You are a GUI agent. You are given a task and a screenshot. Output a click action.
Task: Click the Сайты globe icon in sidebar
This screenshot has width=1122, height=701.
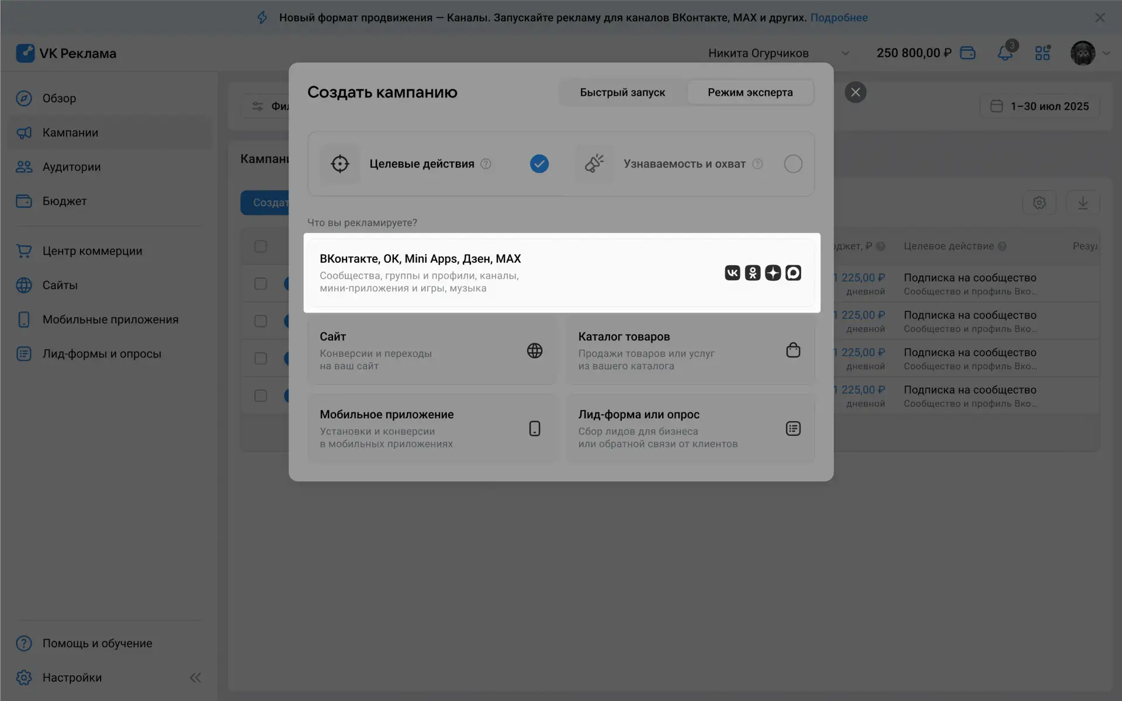click(24, 285)
